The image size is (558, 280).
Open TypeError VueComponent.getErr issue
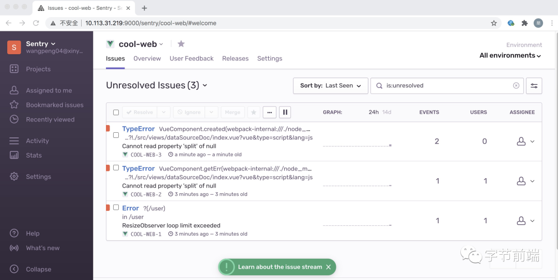138,168
